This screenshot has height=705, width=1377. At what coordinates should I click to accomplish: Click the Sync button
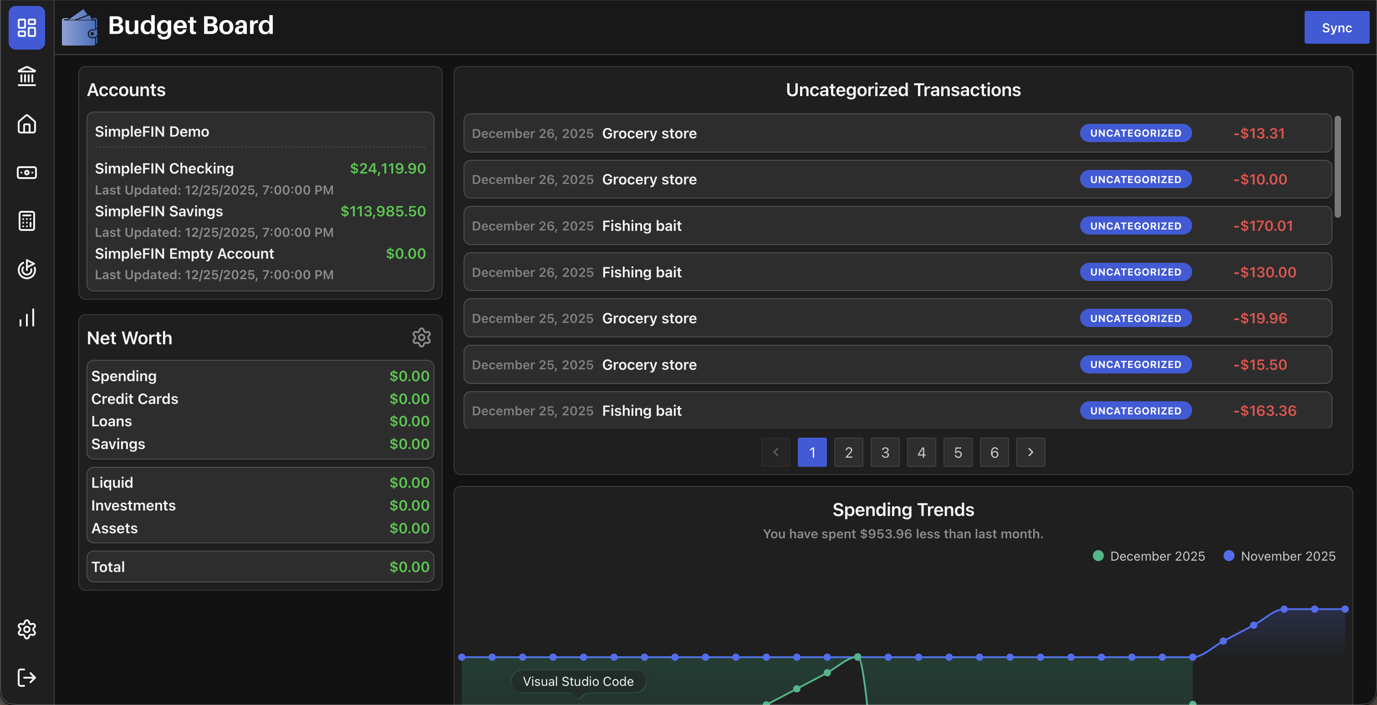pyautogui.click(x=1336, y=27)
